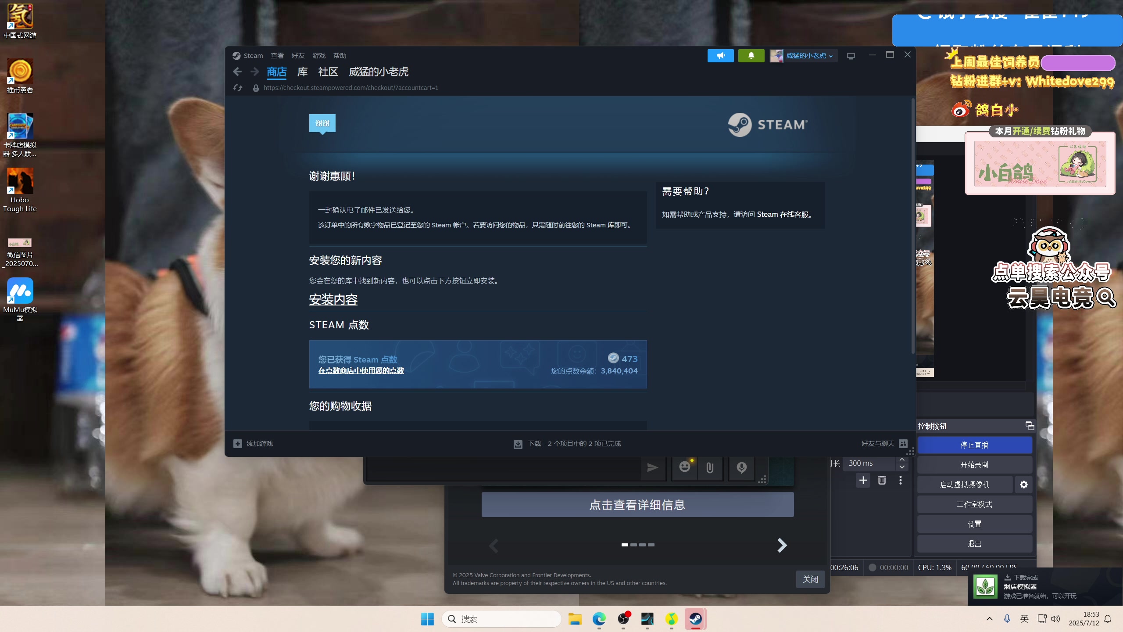The image size is (1123, 632).
Task: Attach a file with paperclip icon
Action: (x=710, y=468)
